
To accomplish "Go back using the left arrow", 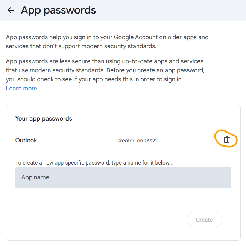I will point(11,10).
